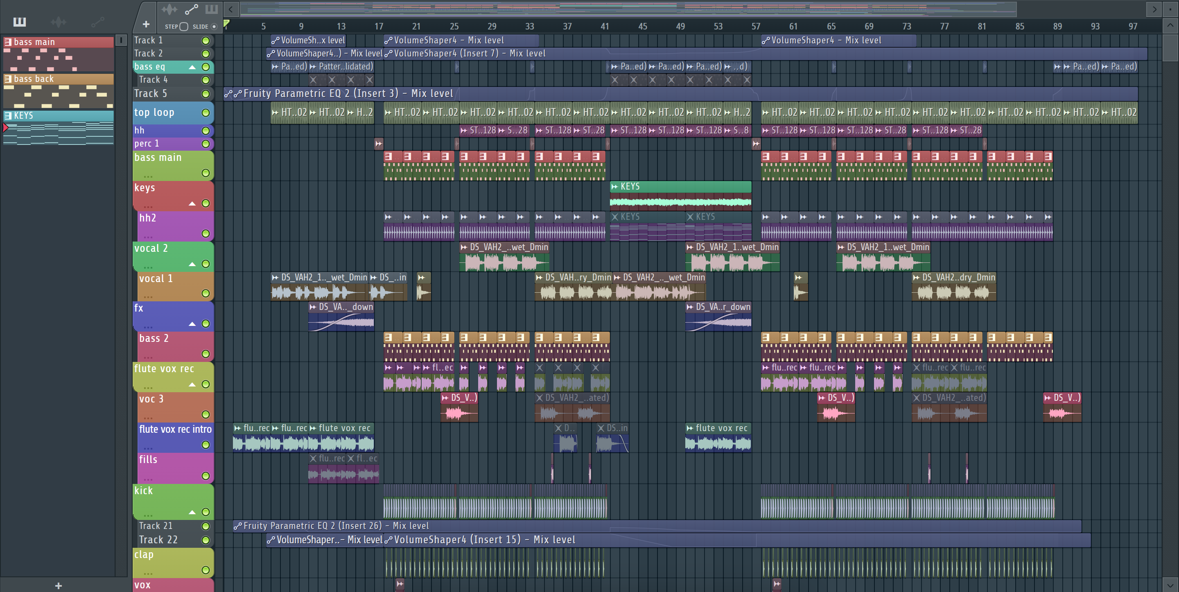This screenshot has width=1179, height=592.
Task: Mute the perc 1 track
Action: [206, 144]
